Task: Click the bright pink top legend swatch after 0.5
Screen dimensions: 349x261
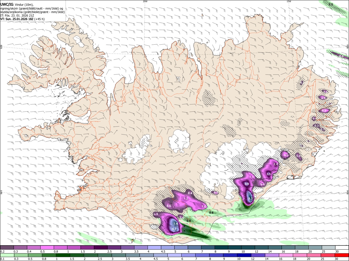Action: (x=47, y=247)
